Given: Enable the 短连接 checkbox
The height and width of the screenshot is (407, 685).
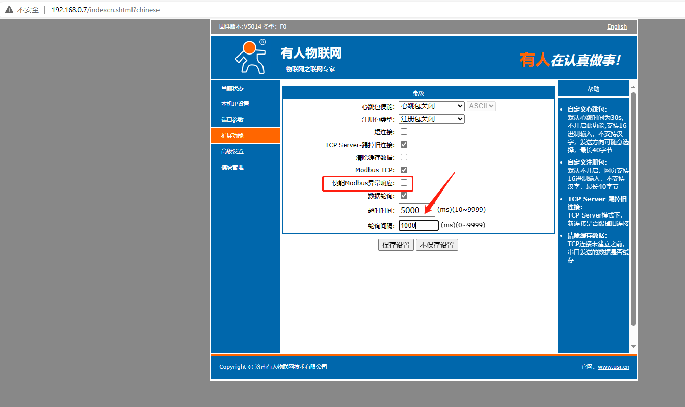Looking at the screenshot, I should (404, 132).
